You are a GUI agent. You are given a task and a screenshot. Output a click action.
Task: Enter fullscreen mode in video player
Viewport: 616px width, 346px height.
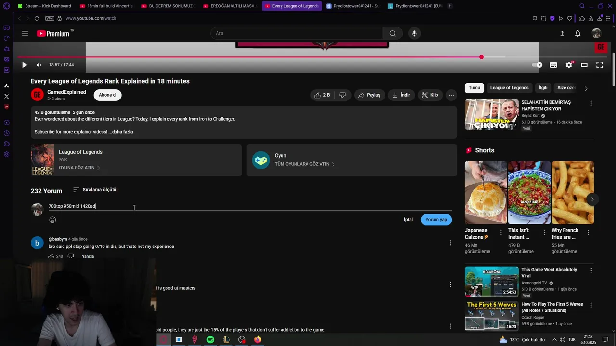(x=600, y=65)
